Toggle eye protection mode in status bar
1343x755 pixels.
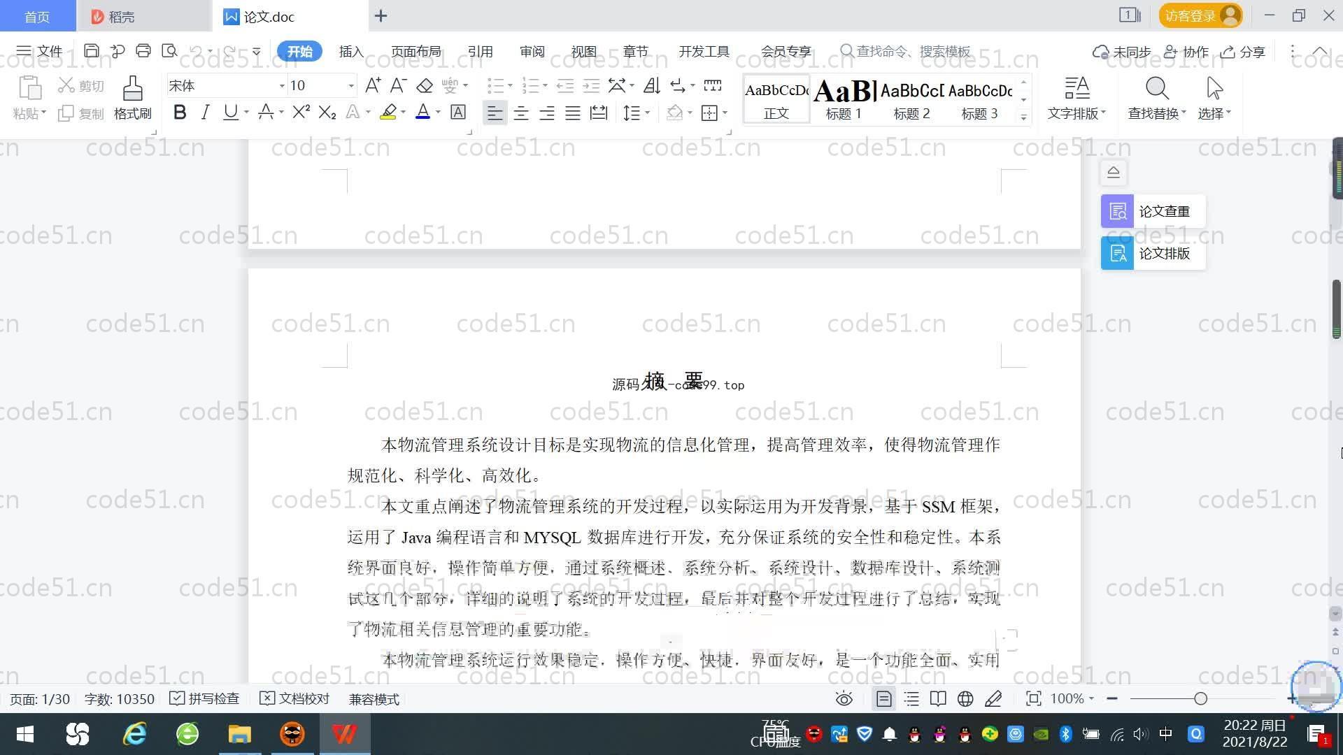point(844,699)
